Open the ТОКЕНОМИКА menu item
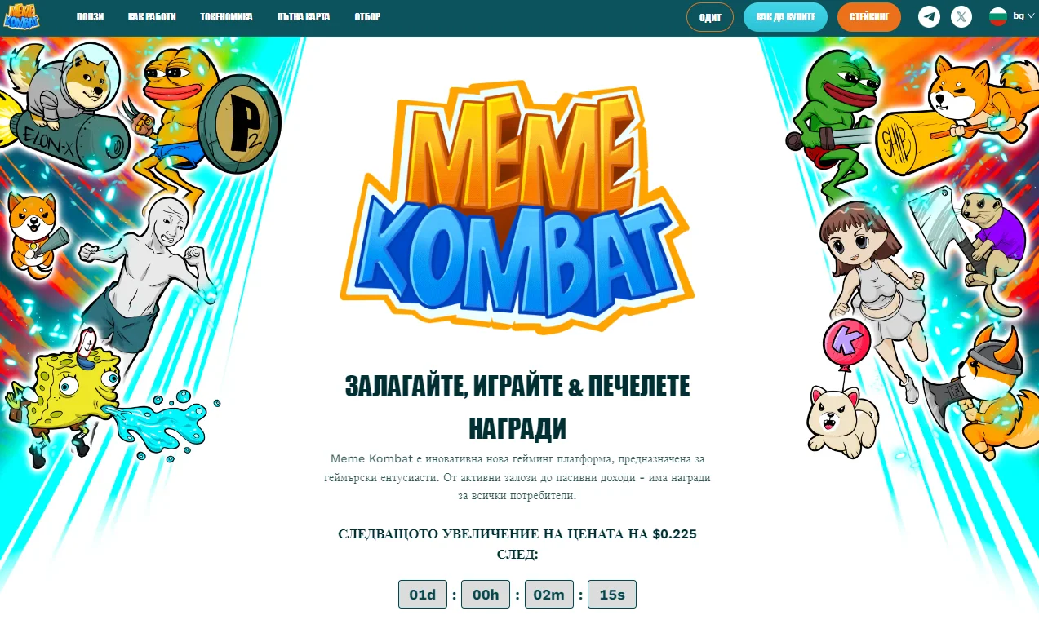The height and width of the screenshot is (624, 1039). [226, 17]
